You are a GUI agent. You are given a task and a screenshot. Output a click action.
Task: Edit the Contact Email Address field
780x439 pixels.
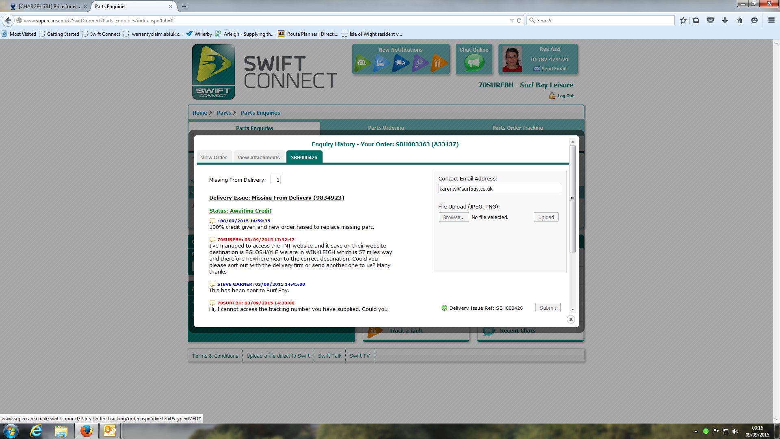click(500, 189)
